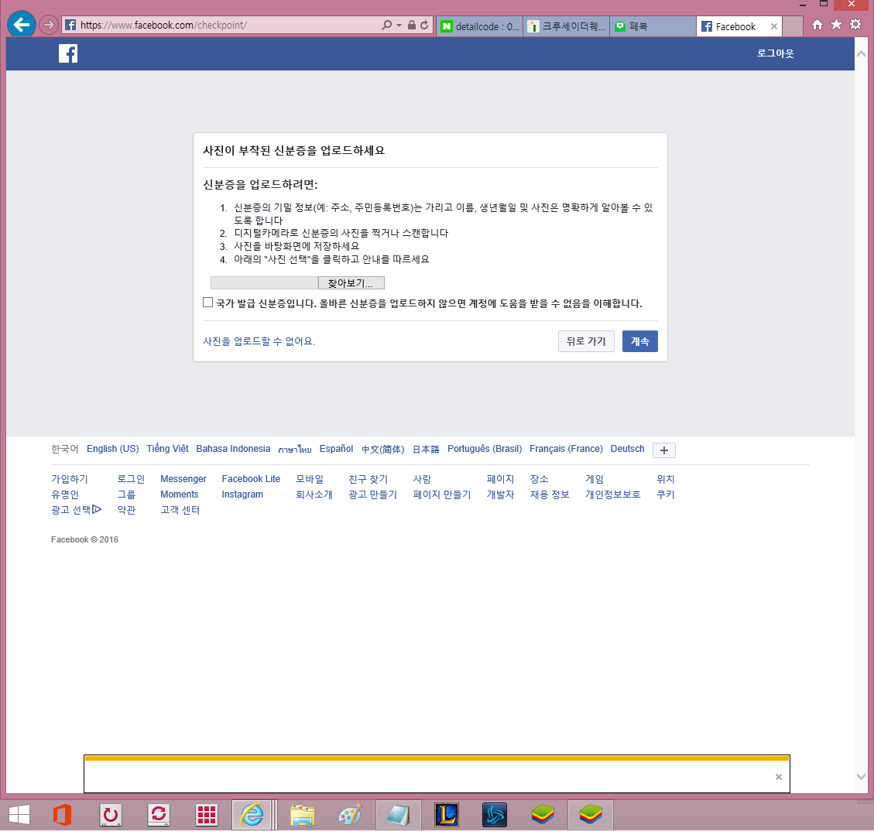Screen dimensions: 874x835
Task: Open File Explorer in taskbar
Action: [x=303, y=816]
